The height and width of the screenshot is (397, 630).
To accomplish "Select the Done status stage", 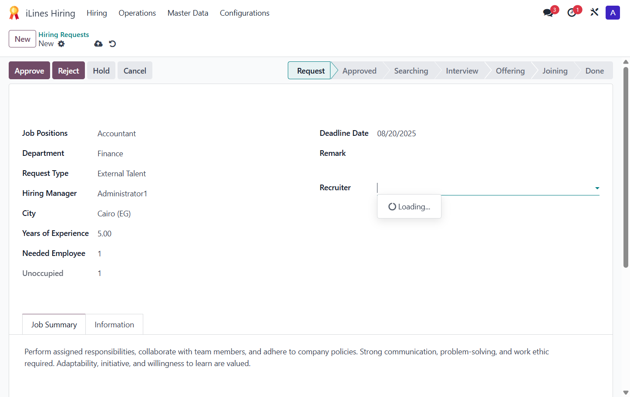I will tap(594, 71).
